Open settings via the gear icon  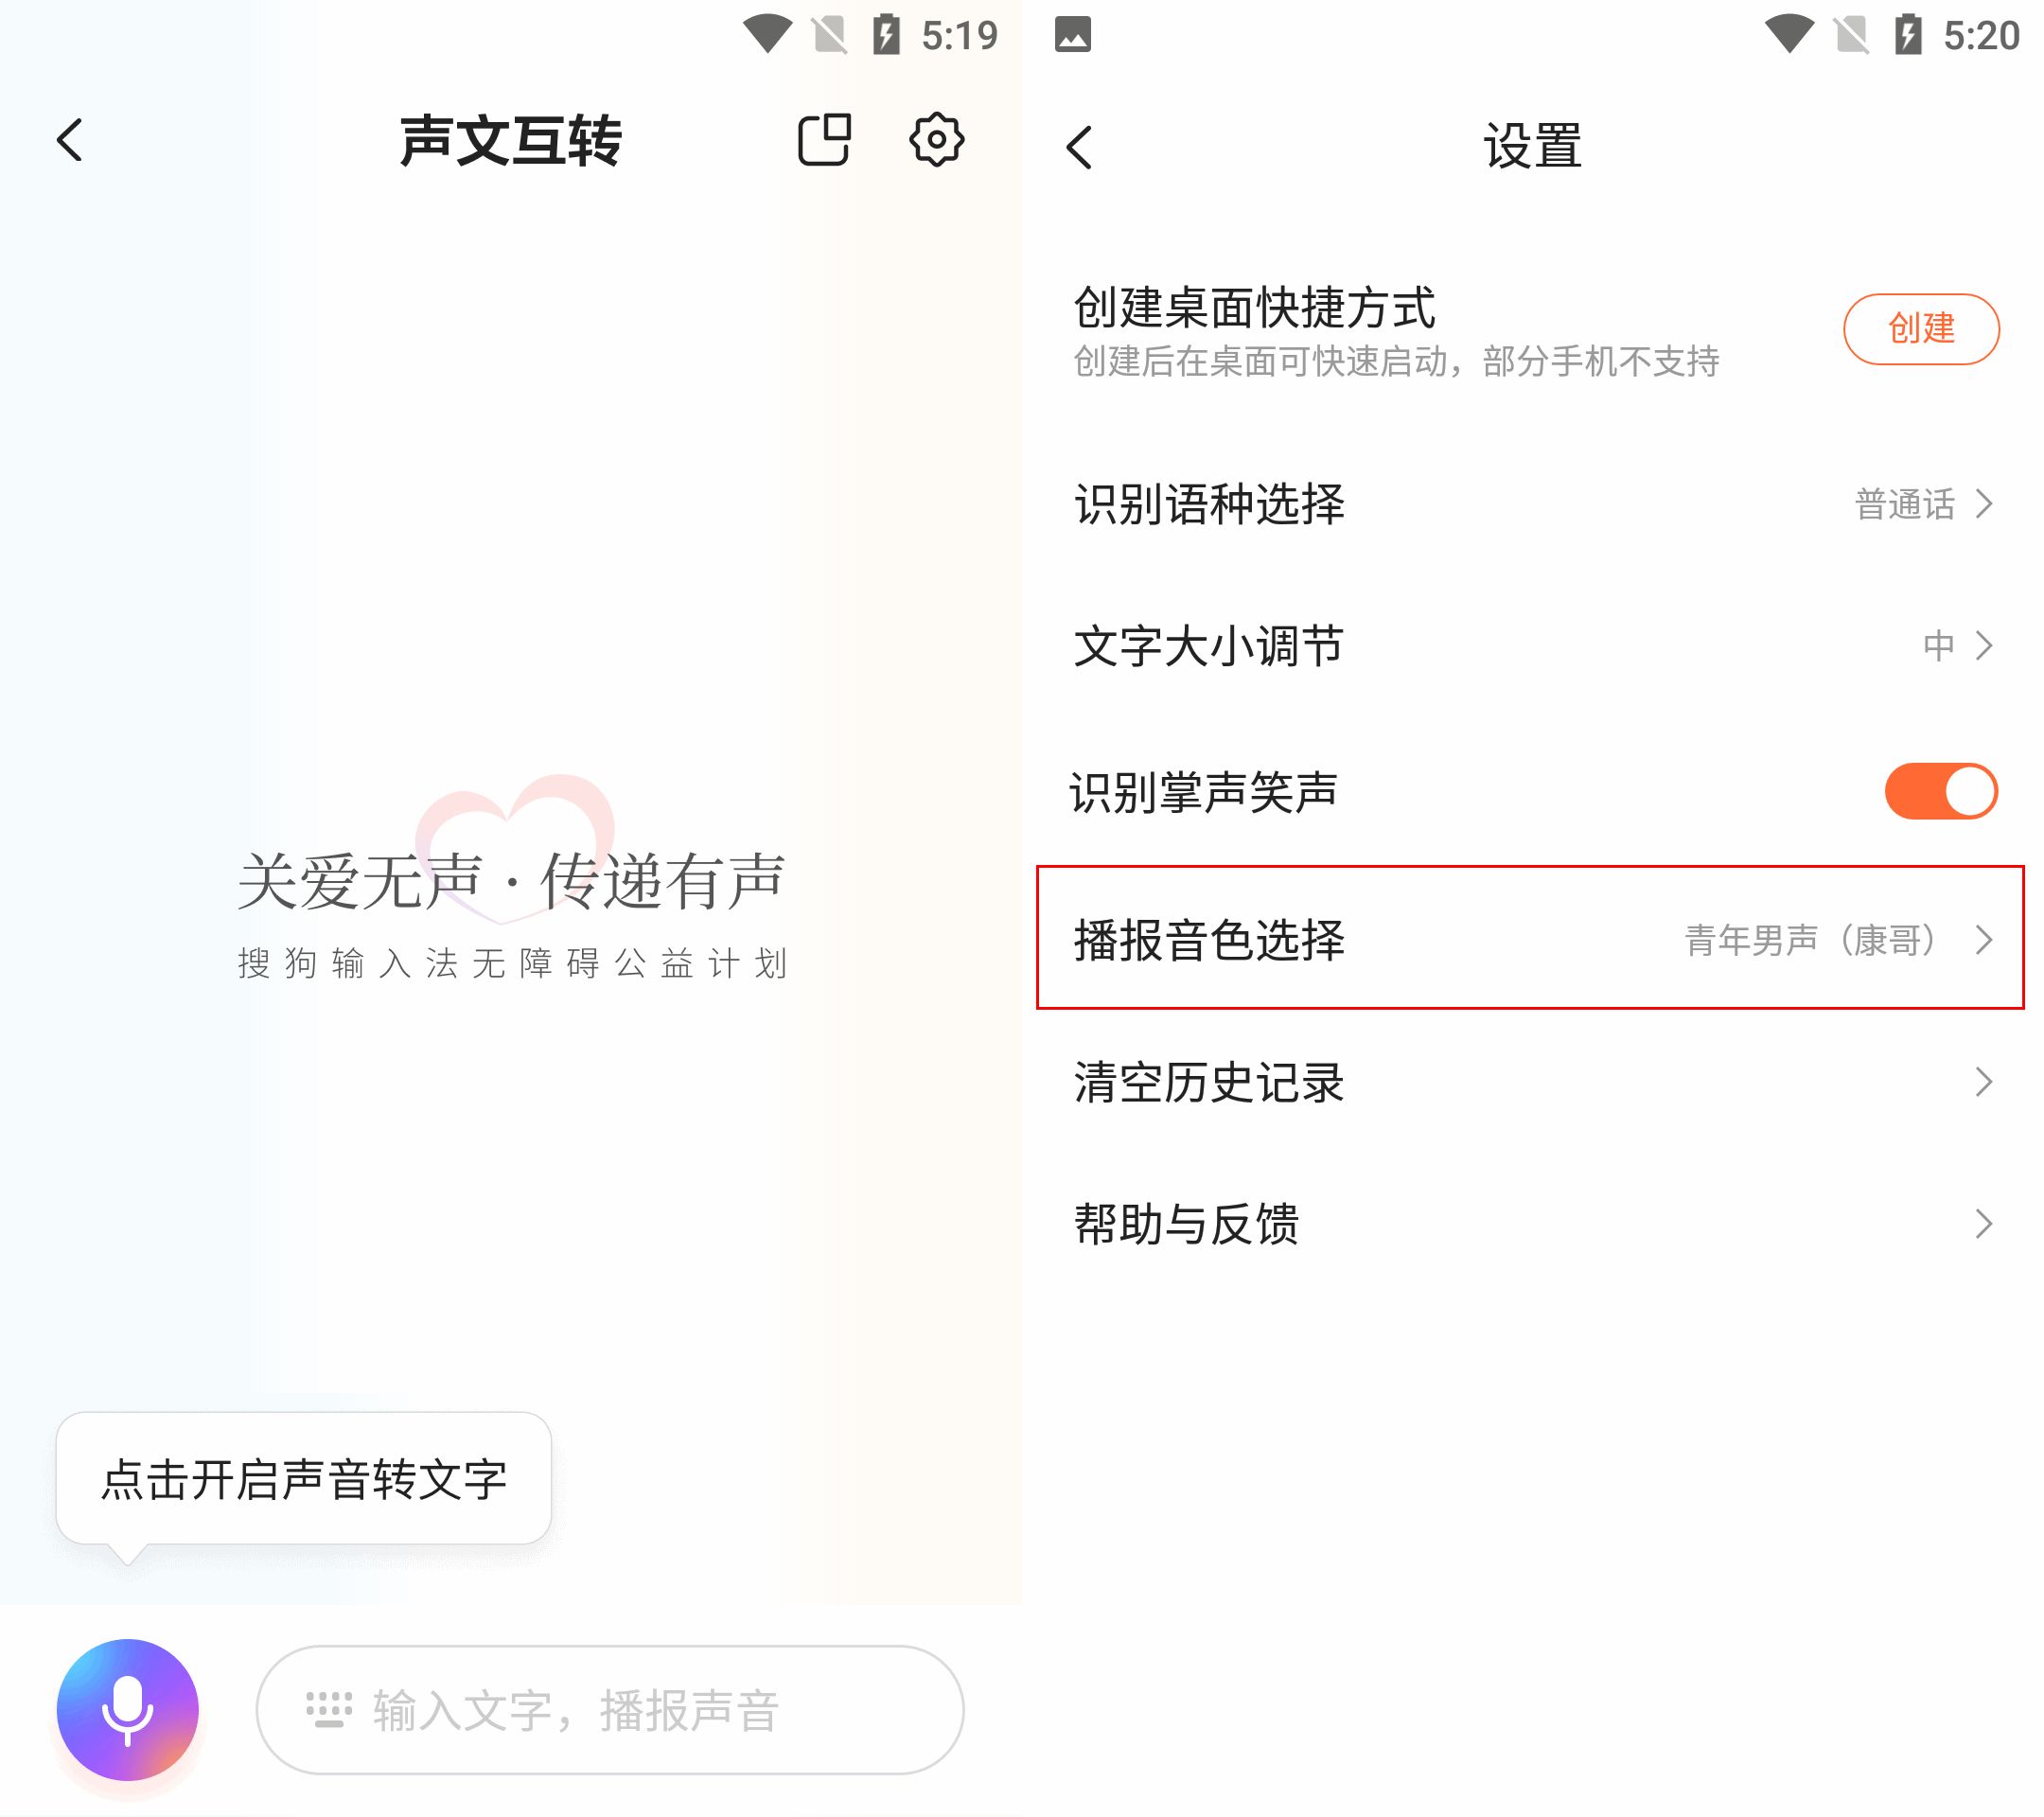click(936, 139)
